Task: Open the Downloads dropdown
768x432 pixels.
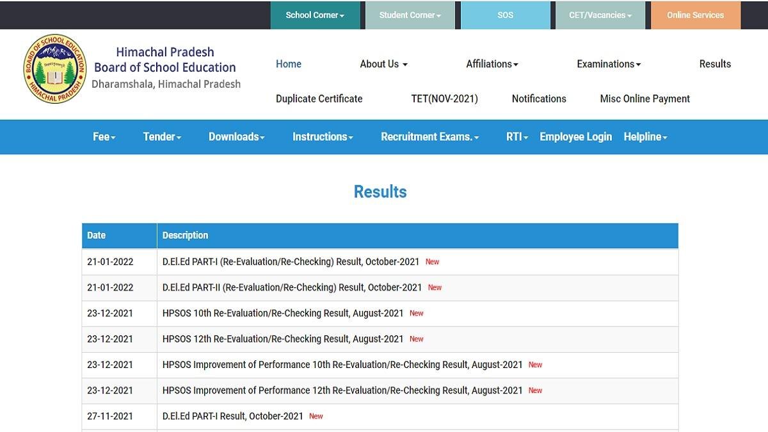Action: [x=236, y=136]
